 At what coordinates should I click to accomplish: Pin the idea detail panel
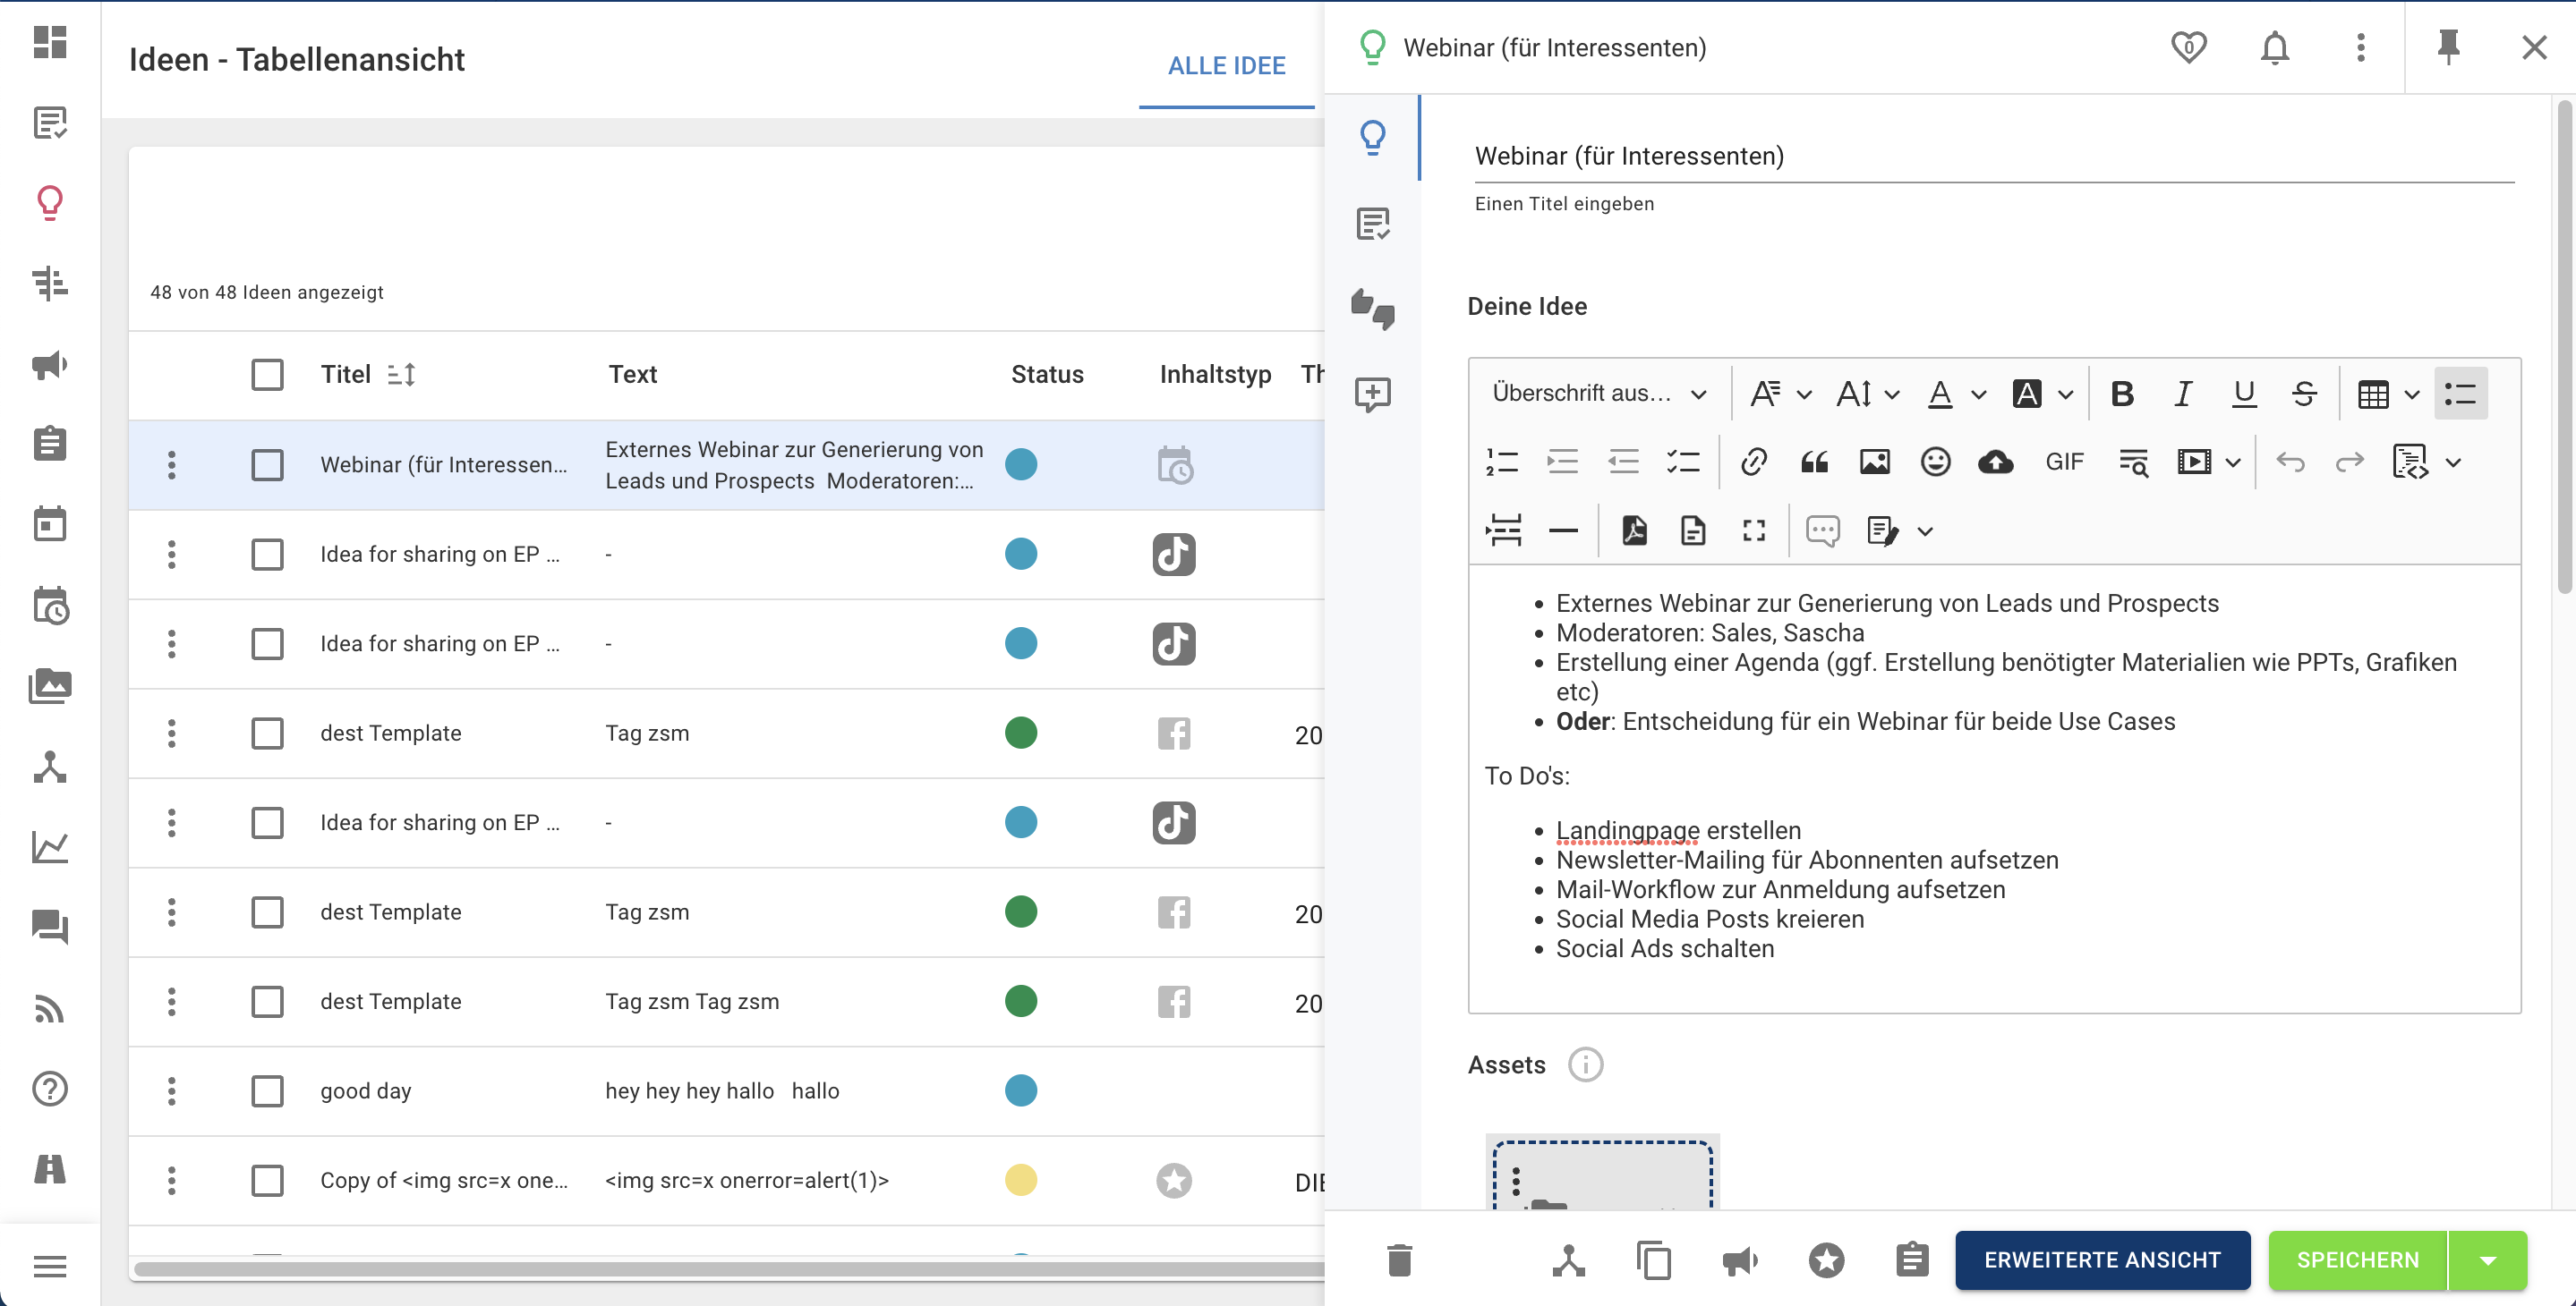point(2448,47)
